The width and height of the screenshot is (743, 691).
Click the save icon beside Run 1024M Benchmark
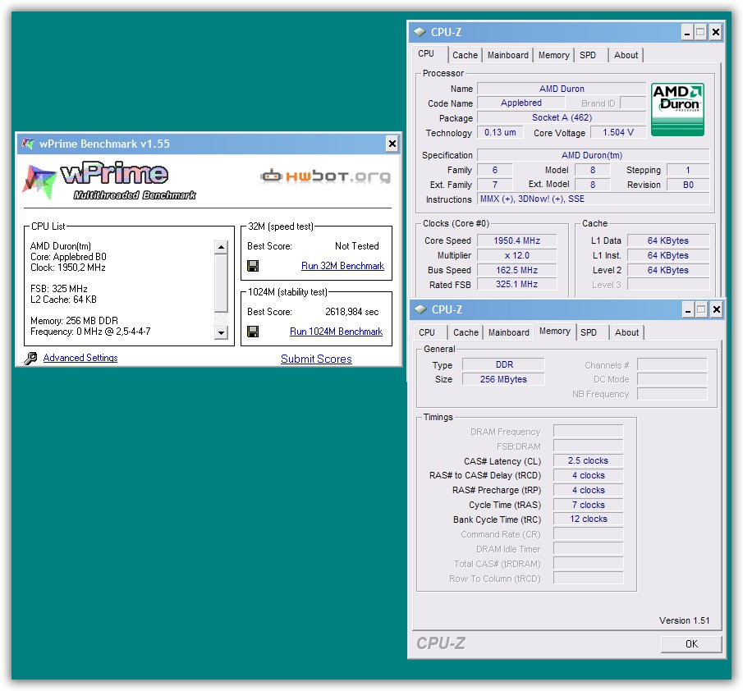(x=253, y=331)
